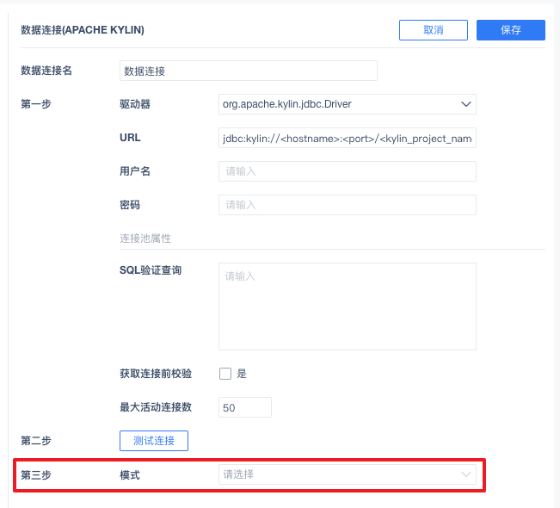
Task: Click the 第一步 step label
Action: point(36,104)
